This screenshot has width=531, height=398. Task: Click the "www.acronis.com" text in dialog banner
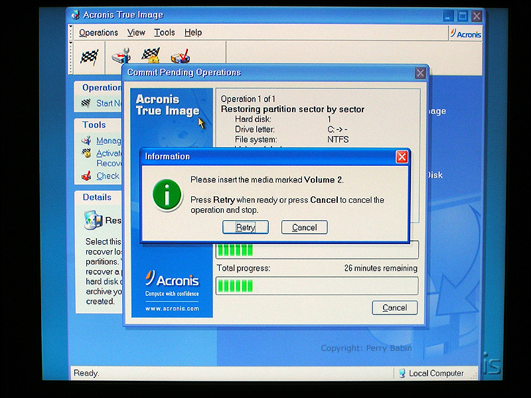pos(172,308)
